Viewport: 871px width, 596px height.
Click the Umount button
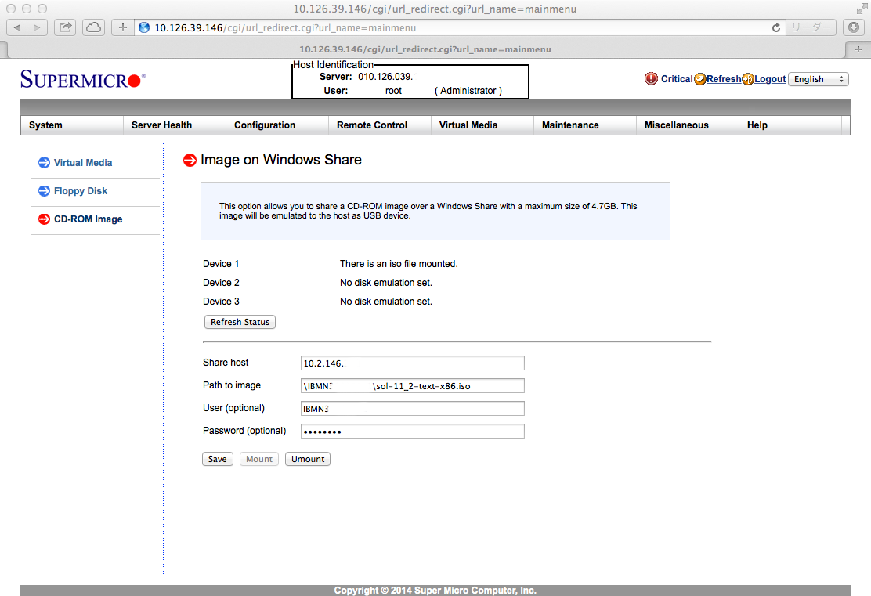pos(307,458)
